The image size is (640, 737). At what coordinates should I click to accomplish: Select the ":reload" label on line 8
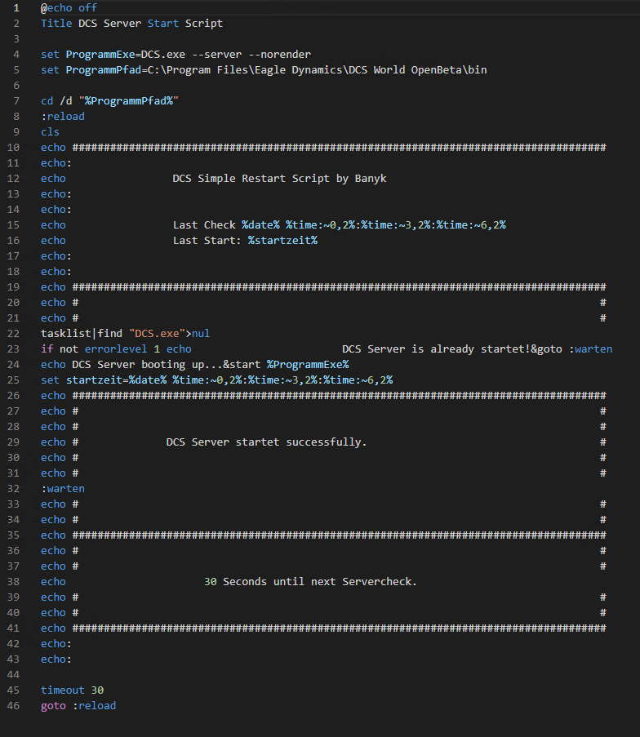63,117
